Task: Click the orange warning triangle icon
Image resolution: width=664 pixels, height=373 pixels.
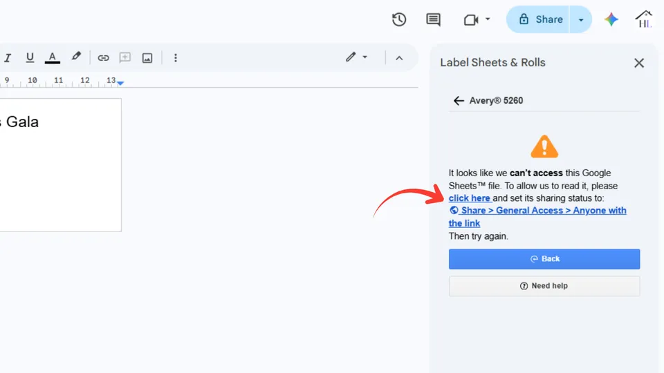Action: pos(544,146)
